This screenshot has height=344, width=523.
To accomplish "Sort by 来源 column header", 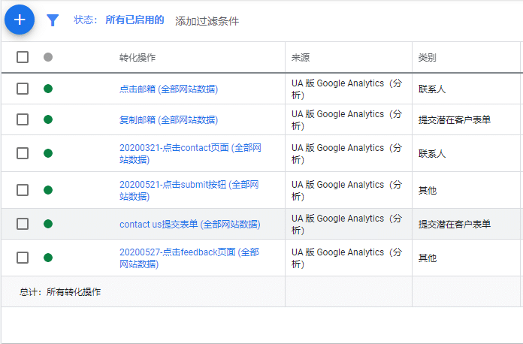I will pyautogui.click(x=301, y=58).
